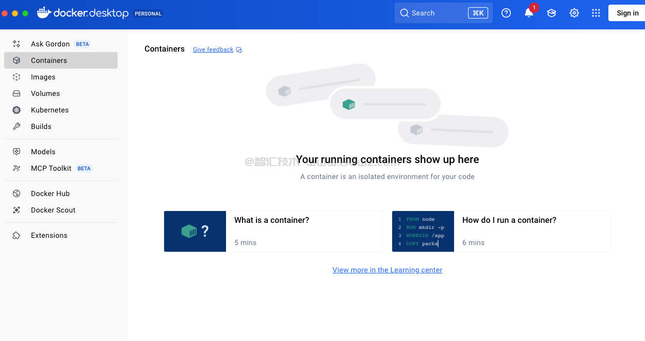Click the help question mark icon
This screenshot has height=341, width=645.
click(506, 13)
